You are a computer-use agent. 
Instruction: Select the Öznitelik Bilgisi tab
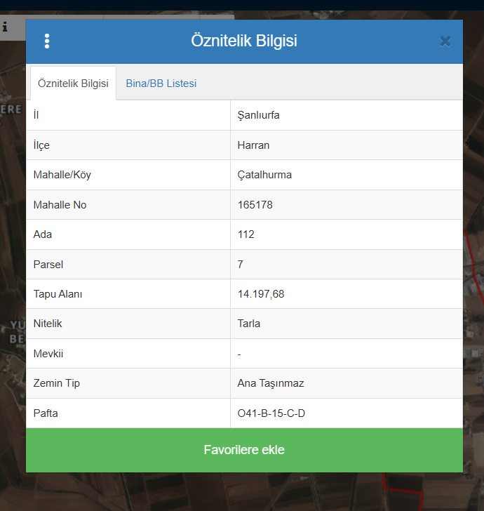pos(73,84)
